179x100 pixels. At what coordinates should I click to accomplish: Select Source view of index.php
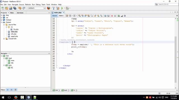55,16
